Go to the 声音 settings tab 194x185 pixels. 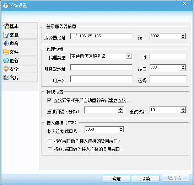20,43
